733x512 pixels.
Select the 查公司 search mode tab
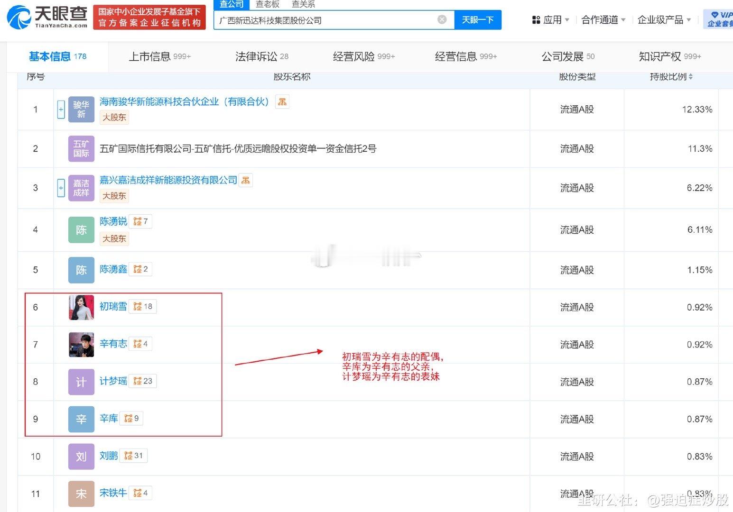232,4
